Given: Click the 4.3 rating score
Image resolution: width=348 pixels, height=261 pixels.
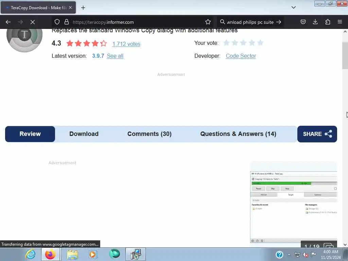Looking at the screenshot, I should (x=56, y=43).
